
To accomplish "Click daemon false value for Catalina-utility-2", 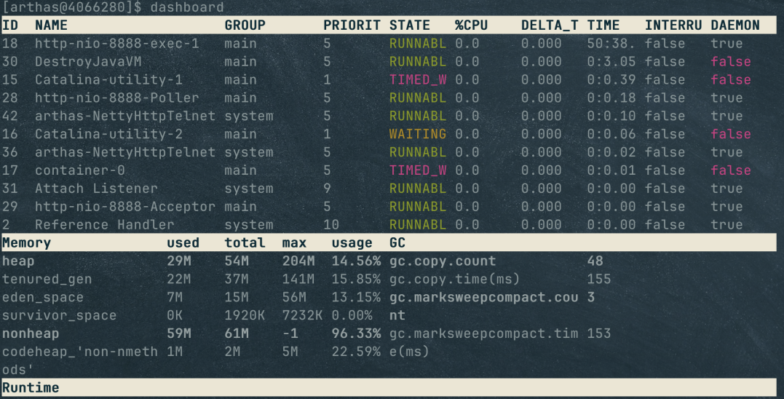I will click(x=731, y=134).
